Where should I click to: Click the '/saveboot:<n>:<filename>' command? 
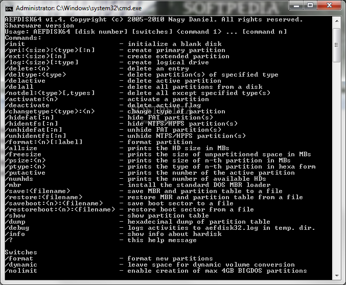(54, 203)
